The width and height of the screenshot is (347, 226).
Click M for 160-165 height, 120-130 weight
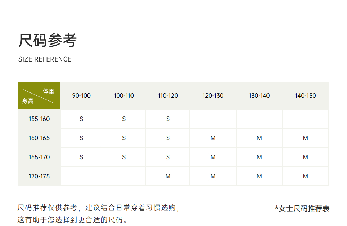[x=213, y=138]
